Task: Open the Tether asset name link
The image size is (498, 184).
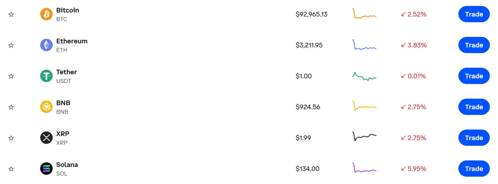Action: coord(66,72)
